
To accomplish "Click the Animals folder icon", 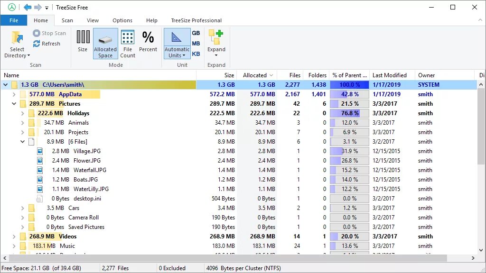I will [31, 123].
